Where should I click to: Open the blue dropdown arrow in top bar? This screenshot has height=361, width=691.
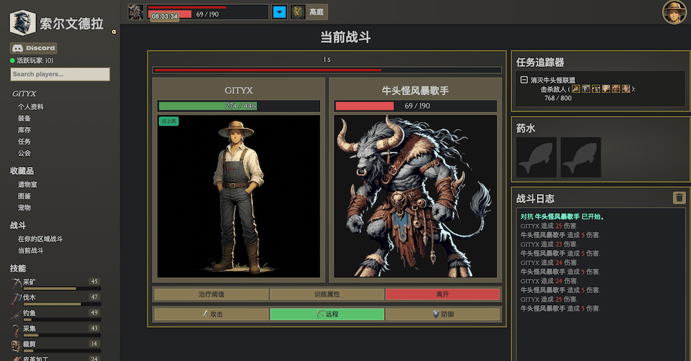279,12
